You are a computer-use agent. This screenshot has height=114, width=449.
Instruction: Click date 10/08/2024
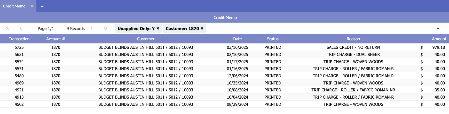238,90
